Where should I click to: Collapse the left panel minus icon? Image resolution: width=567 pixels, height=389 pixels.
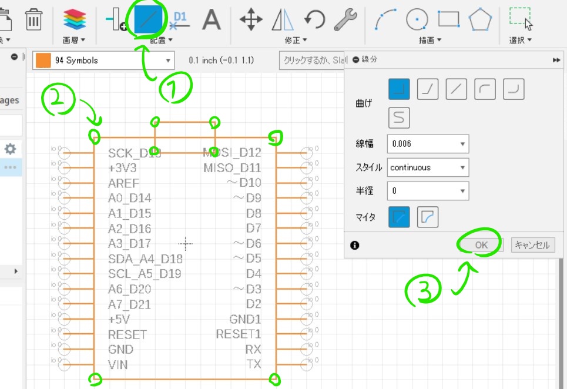pos(14,57)
